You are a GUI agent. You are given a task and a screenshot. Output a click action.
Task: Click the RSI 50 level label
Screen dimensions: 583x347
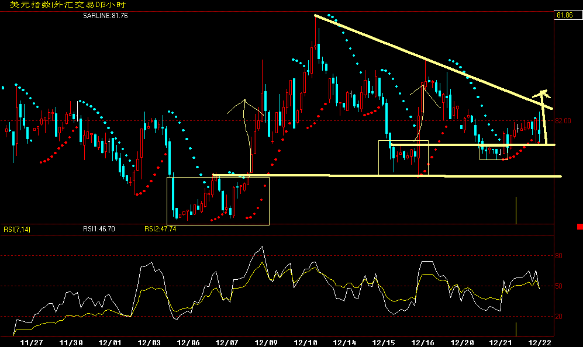pos(558,286)
